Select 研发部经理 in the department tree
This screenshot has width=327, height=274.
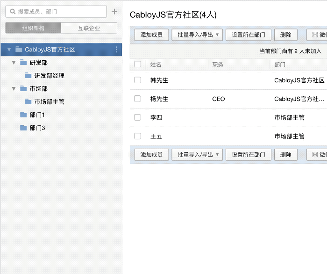(x=50, y=76)
